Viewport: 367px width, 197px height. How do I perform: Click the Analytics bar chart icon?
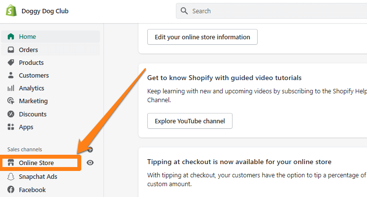tap(11, 88)
